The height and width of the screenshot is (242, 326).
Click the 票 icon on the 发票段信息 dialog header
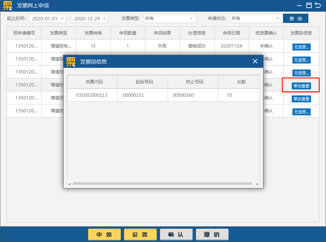coord(71,61)
